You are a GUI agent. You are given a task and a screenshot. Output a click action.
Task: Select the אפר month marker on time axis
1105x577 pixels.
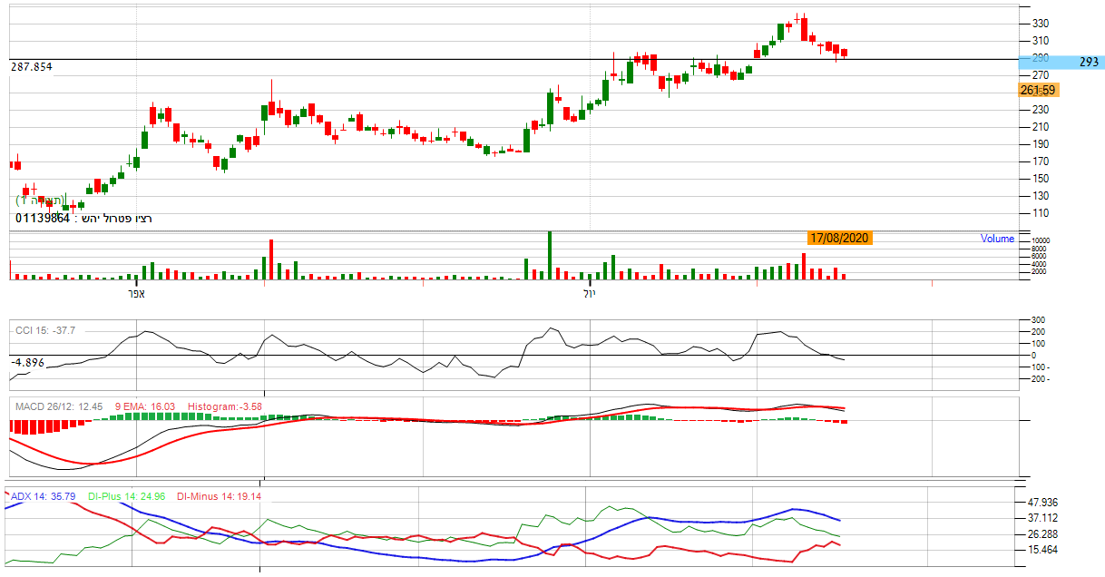point(136,294)
